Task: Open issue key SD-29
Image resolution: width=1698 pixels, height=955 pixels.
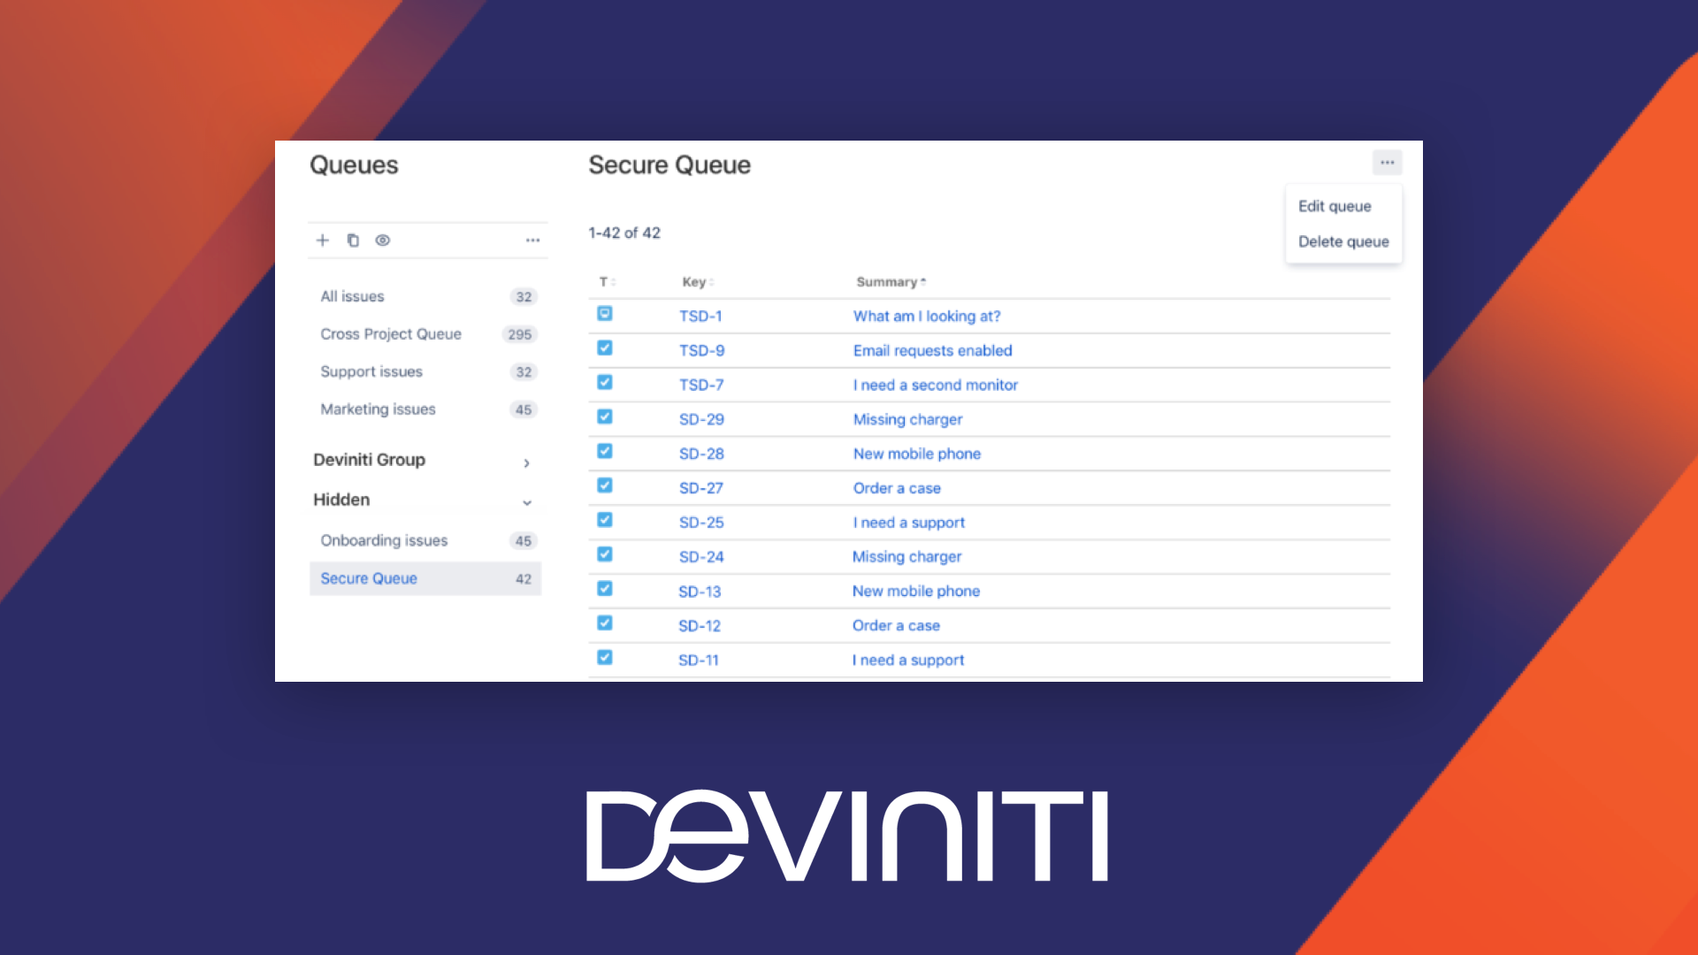Action: [x=701, y=420]
